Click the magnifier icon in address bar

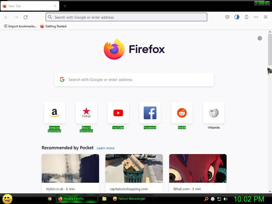[x=50, y=17]
